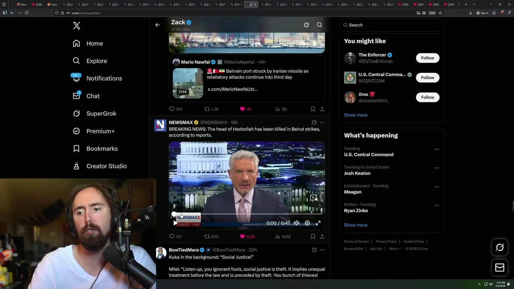Screen dimensions: 514x289
Task: View analytics for the 1M views post
Action: [281, 109]
